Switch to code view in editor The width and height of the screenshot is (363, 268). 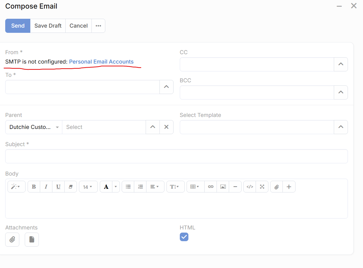point(250,187)
